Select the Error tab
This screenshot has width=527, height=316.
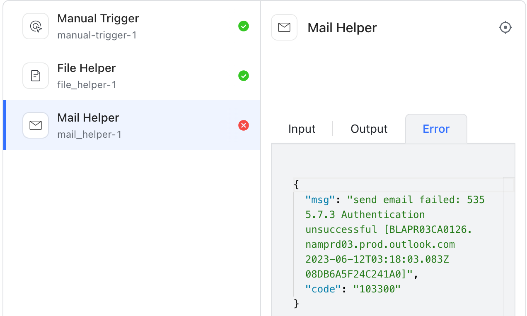(x=436, y=129)
